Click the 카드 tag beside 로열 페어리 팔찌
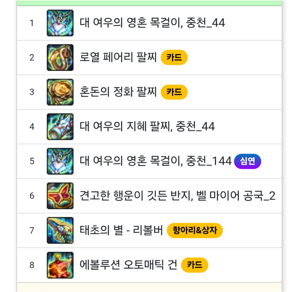Screen dimensions: 292x292 [x=174, y=57]
